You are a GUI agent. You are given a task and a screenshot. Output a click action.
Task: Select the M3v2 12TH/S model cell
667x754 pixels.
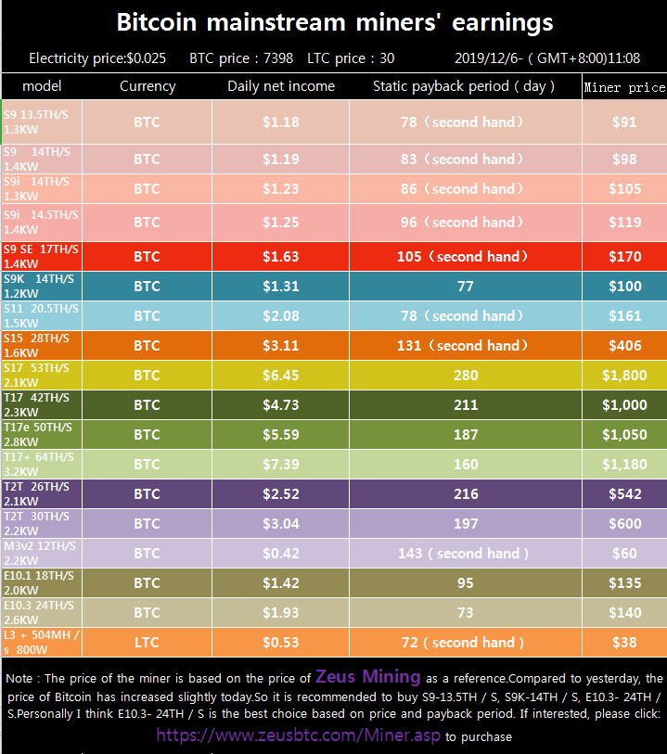coord(42,553)
